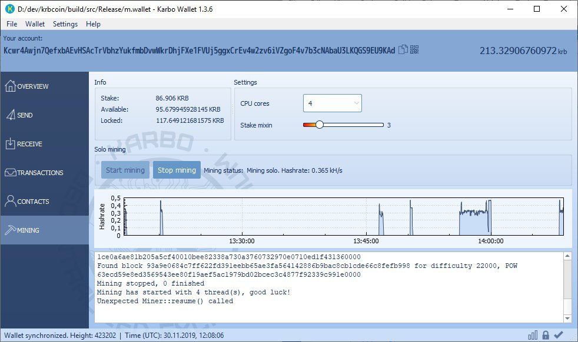
Task: Click the Start mining button
Action: click(125, 170)
